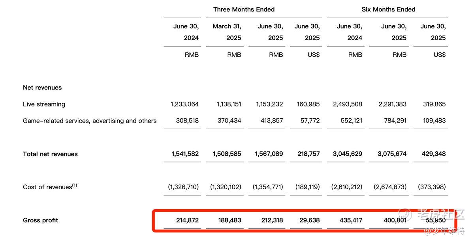Click the Six Months Ended header
The image size is (474, 242).
388,9
